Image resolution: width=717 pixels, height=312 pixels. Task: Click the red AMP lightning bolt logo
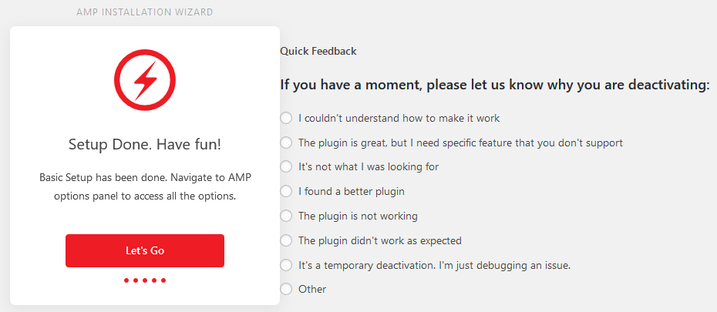145,80
